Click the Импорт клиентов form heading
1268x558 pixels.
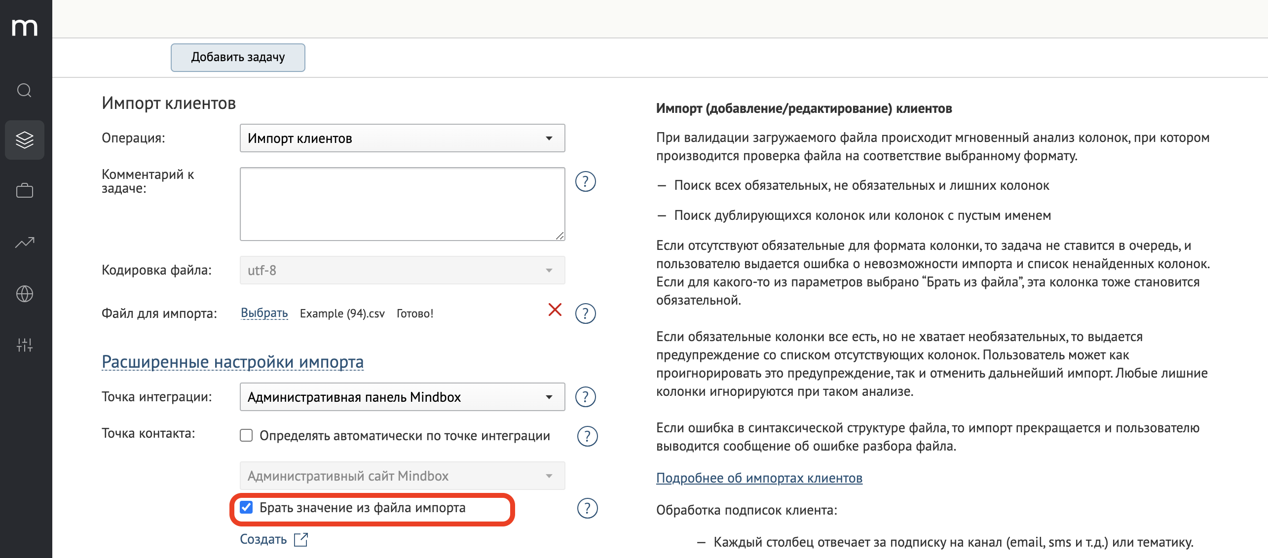[x=169, y=104]
